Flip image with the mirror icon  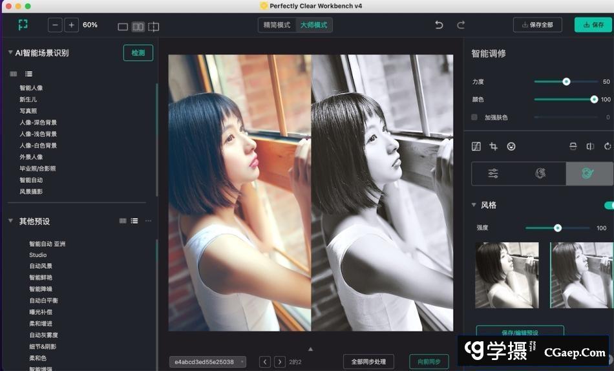(590, 147)
